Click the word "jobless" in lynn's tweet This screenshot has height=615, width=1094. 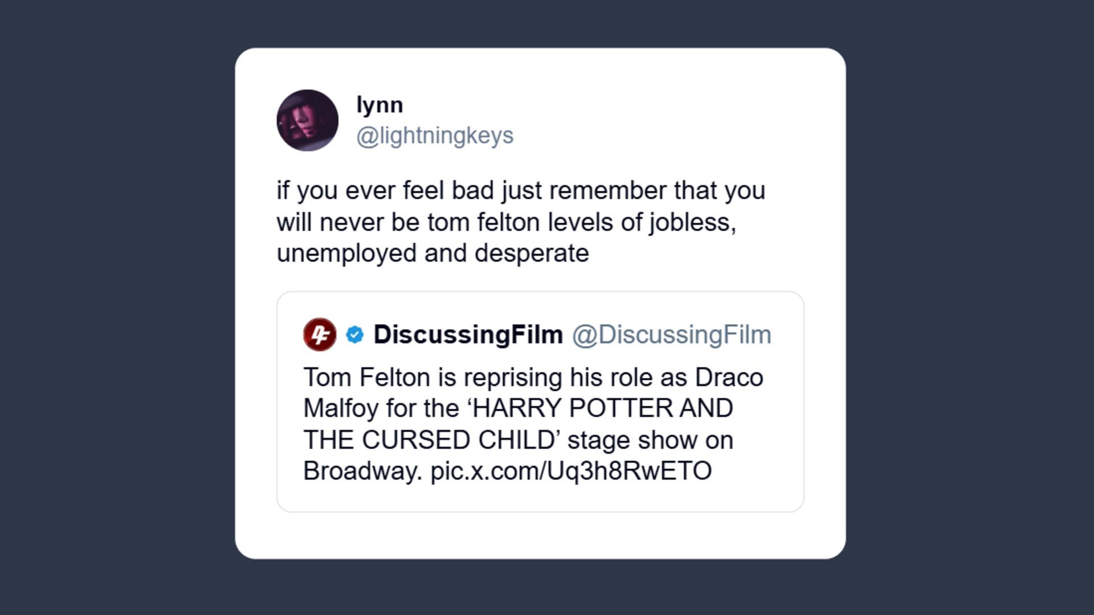(689, 222)
